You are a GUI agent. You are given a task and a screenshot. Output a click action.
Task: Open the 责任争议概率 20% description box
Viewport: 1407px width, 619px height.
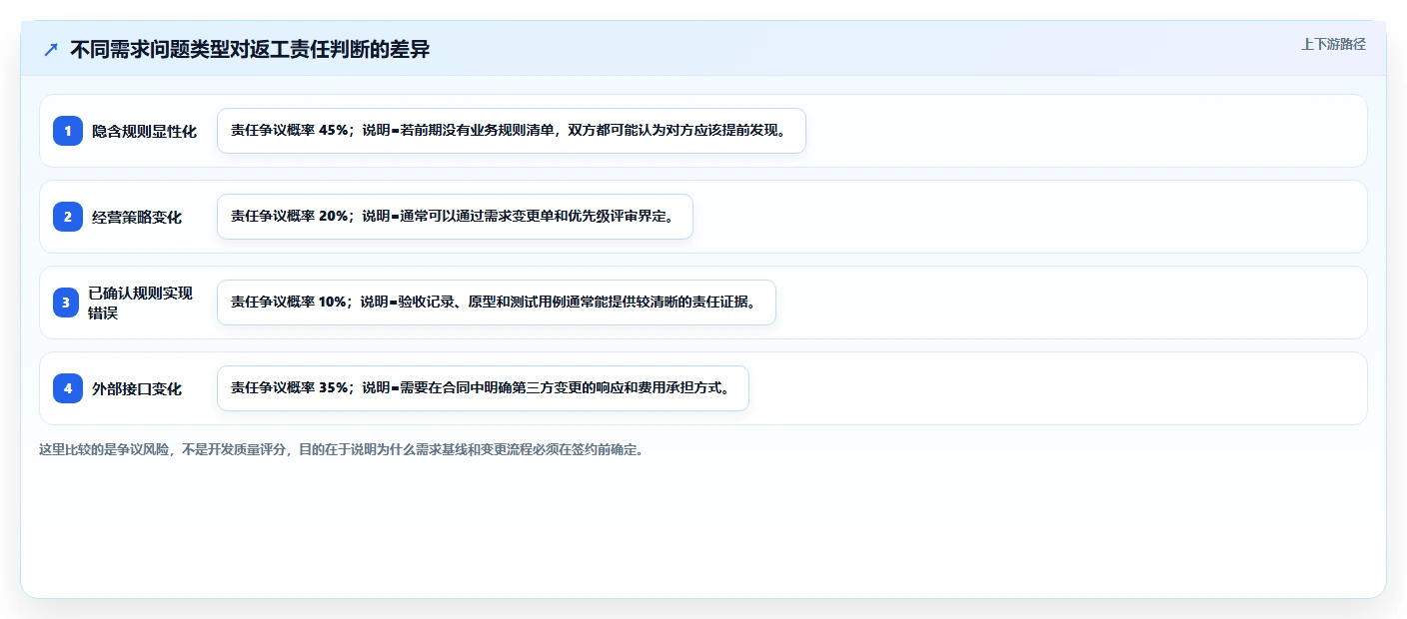[455, 217]
